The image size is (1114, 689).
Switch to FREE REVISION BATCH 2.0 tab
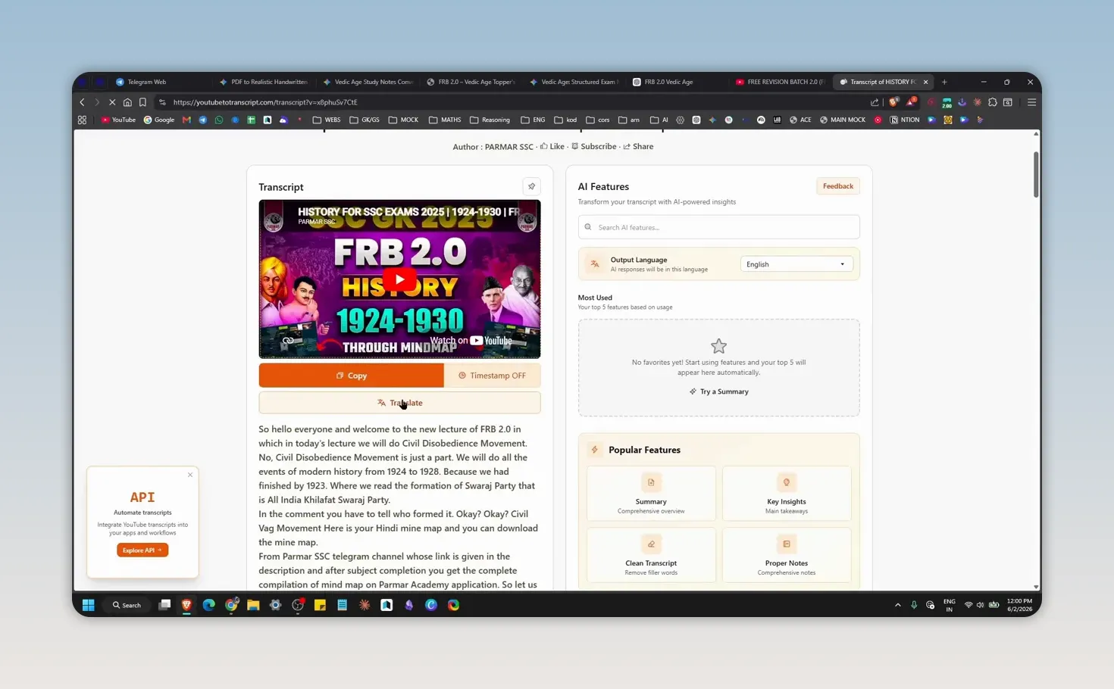click(781, 82)
